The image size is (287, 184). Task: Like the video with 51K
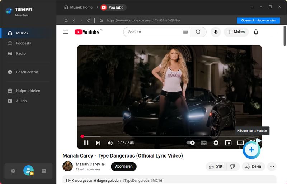click(x=216, y=166)
